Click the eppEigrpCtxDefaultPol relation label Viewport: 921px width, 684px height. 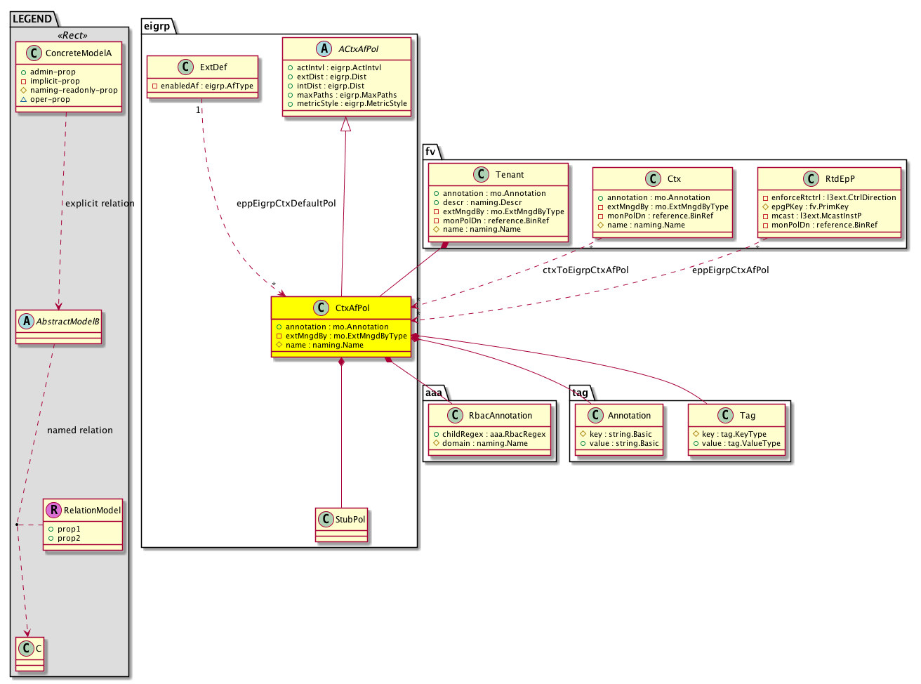pyautogui.click(x=286, y=204)
